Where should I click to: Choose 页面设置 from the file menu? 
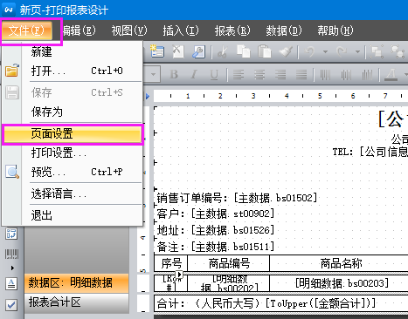click(x=73, y=134)
